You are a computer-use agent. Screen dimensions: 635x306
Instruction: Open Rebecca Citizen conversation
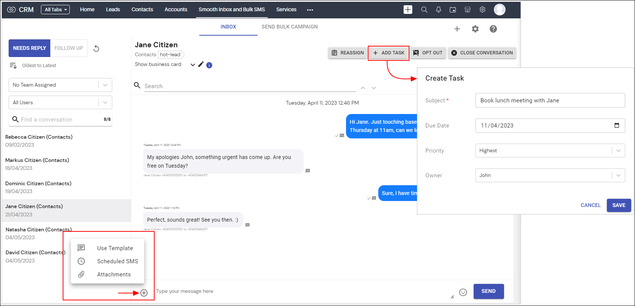point(66,141)
